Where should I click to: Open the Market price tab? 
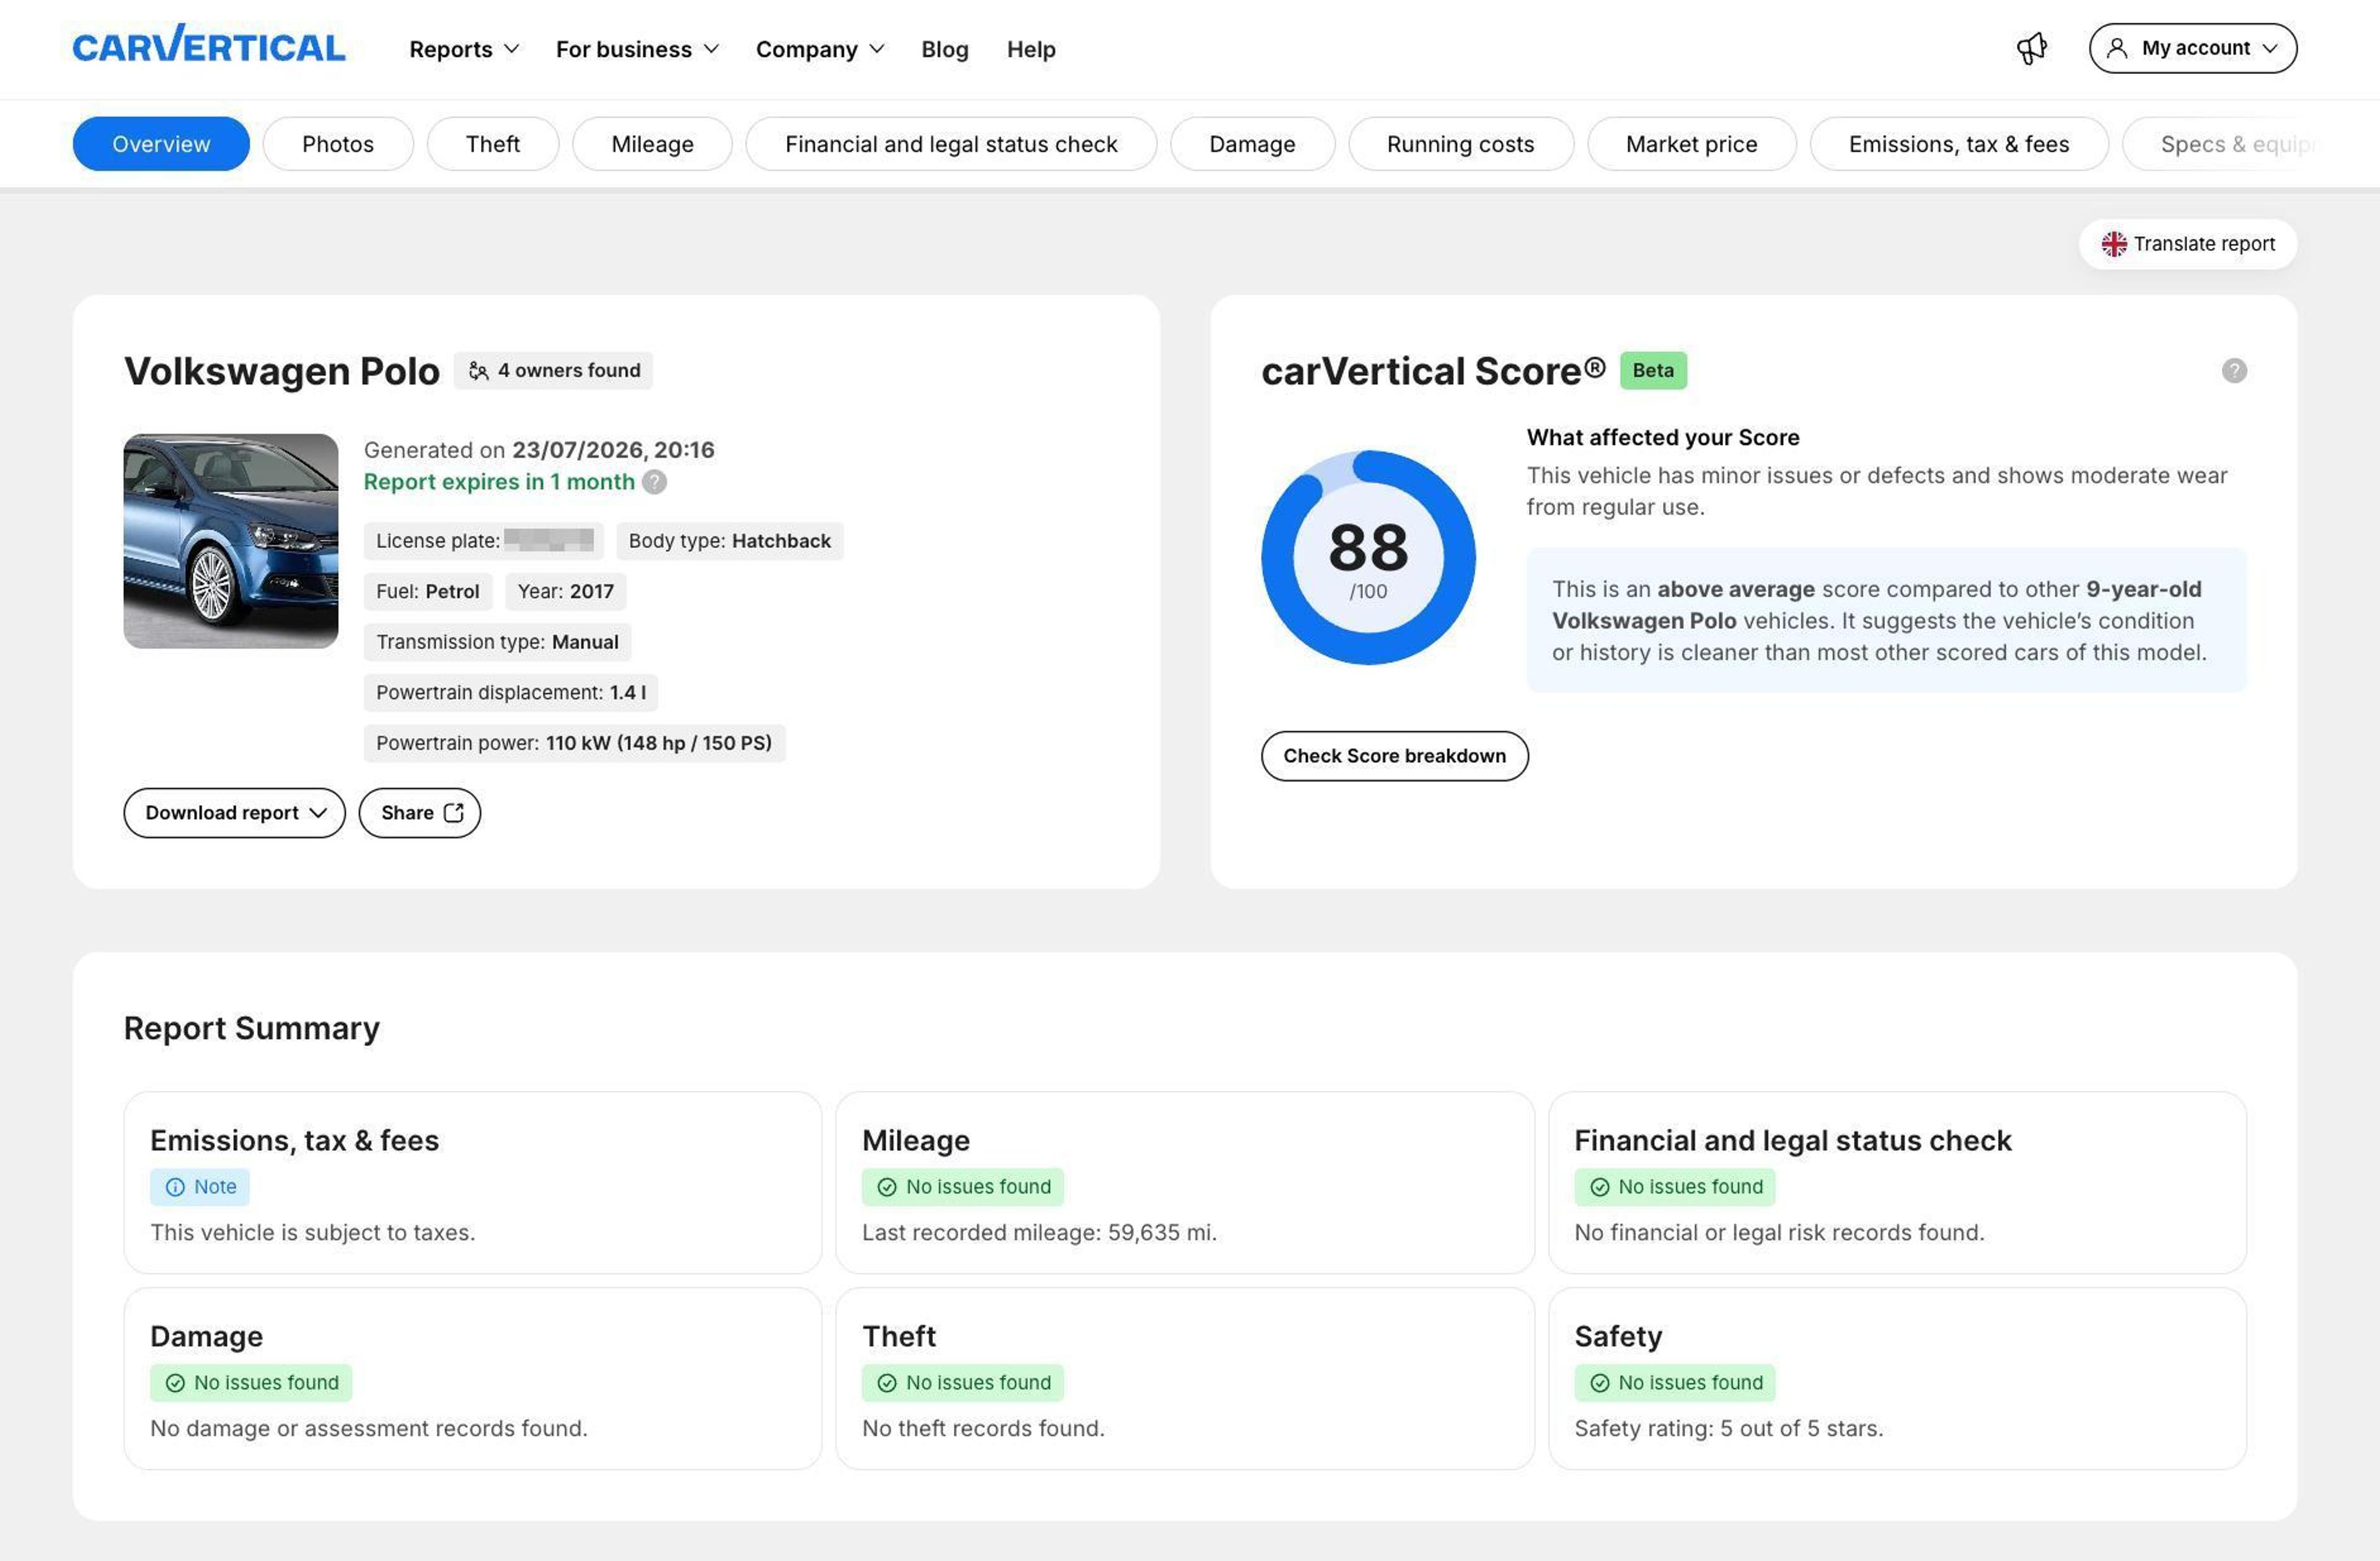coord(1691,144)
